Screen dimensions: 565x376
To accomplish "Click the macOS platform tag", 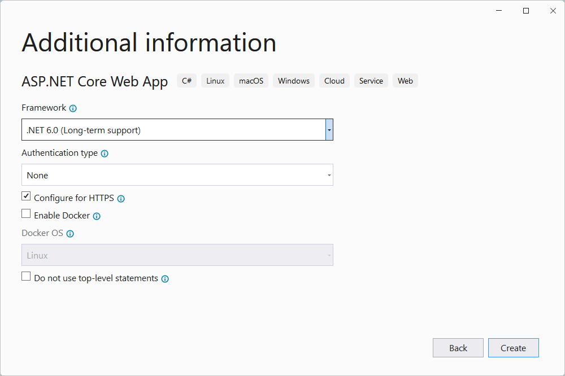I will (251, 81).
